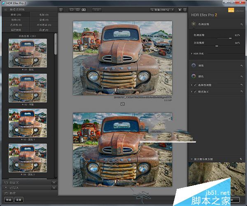Select side-by-side preview view mode icon
The height and width of the screenshot is (206, 247).
click(x=84, y=10)
